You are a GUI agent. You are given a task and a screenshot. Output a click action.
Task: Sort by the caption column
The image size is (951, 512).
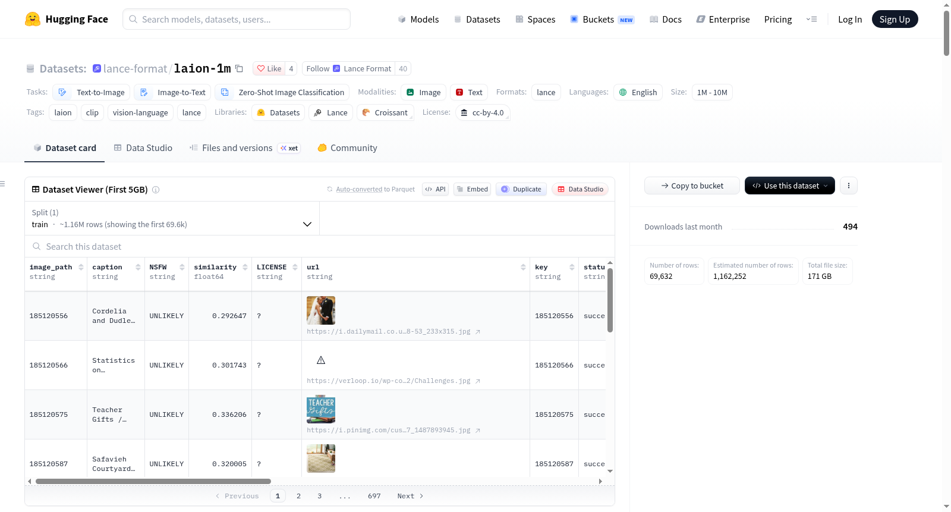tap(138, 267)
